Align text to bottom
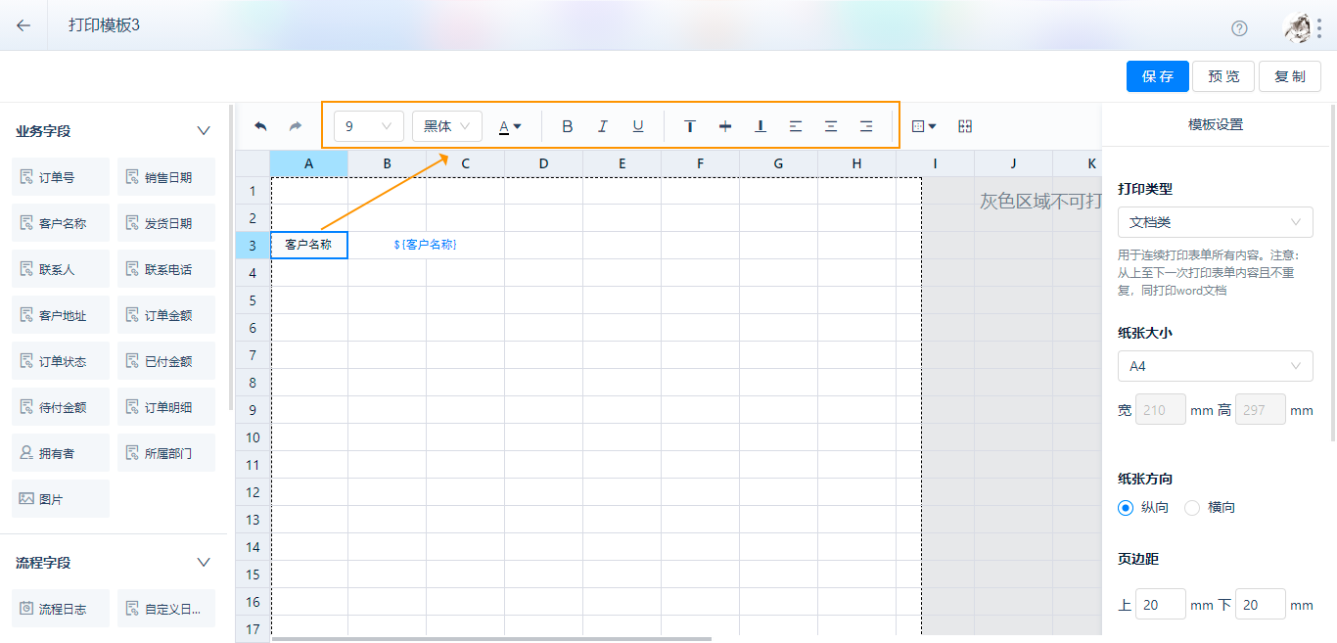This screenshot has height=643, width=1337. (x=761, y=126)
